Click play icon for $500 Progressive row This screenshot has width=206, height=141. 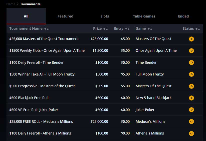click(x=191, y=86)
